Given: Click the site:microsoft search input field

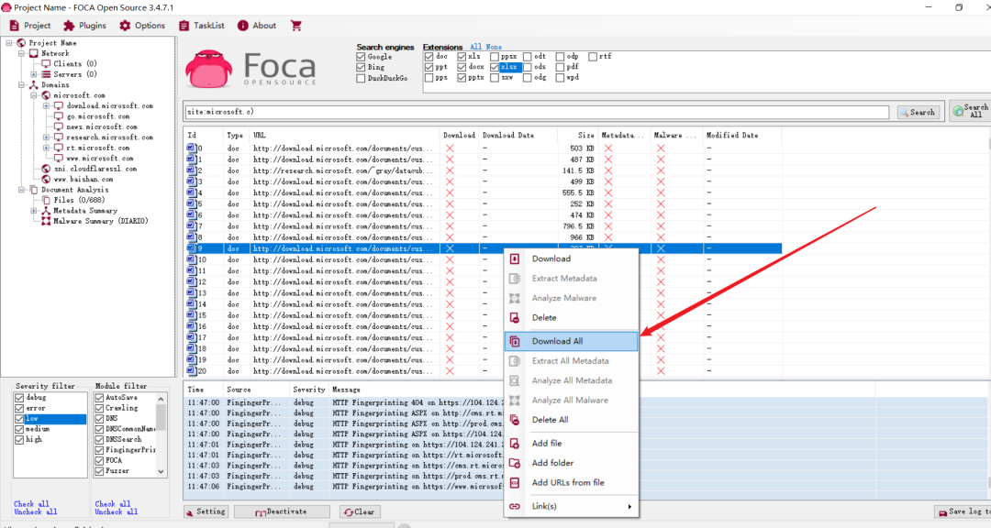Looking at the screenshot, I should click(537, 112).
